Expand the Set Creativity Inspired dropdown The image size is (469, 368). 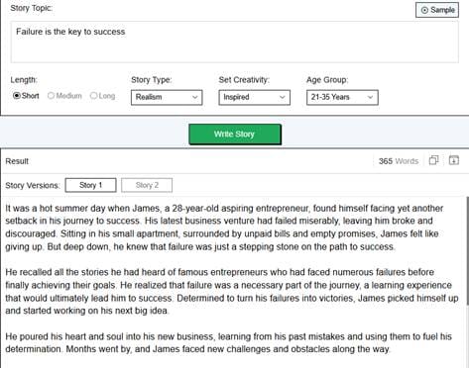click(254, 97)
